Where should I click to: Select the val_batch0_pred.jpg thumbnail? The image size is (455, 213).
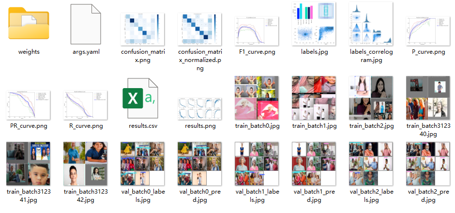199,164
